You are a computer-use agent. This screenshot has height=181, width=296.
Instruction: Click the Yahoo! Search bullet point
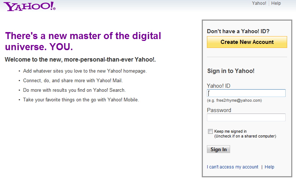74,90
